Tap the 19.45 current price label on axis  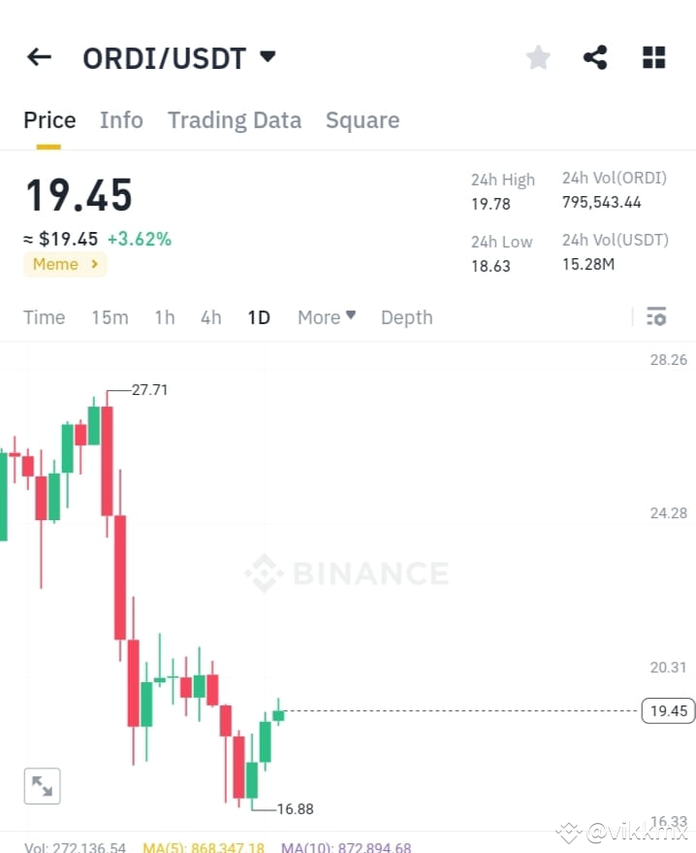[668, 710]
